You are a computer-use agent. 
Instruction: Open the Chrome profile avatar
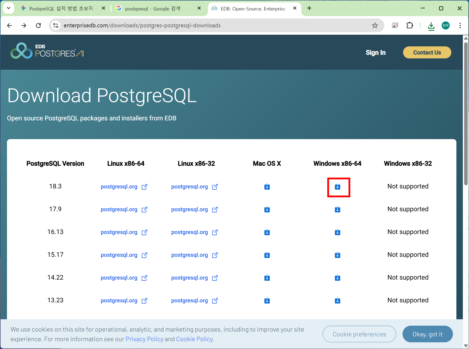point(445,25)
